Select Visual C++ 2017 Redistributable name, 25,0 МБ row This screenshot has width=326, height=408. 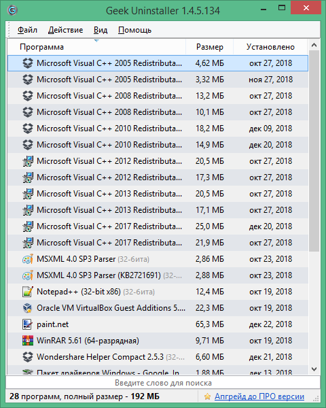click(x=109, y=226)
